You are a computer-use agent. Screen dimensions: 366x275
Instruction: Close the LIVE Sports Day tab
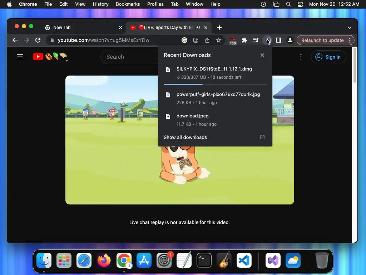pyautogui.click(x=206, y=28)
